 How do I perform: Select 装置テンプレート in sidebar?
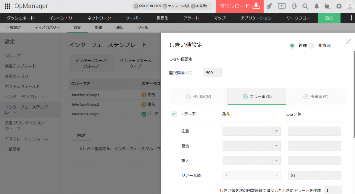point(20,66)
